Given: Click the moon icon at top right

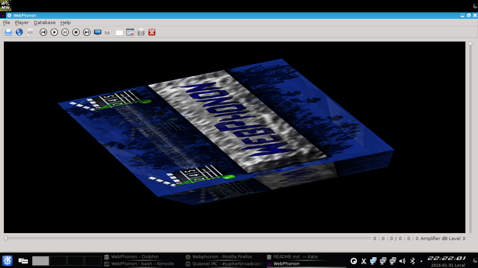Looking at the screenshot, I should pos(475,6).
